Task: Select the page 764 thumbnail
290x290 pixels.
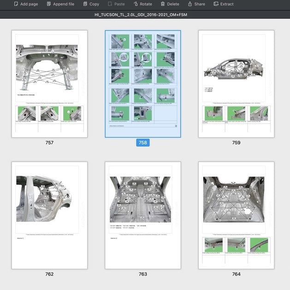Action: (x=236, y=215)
